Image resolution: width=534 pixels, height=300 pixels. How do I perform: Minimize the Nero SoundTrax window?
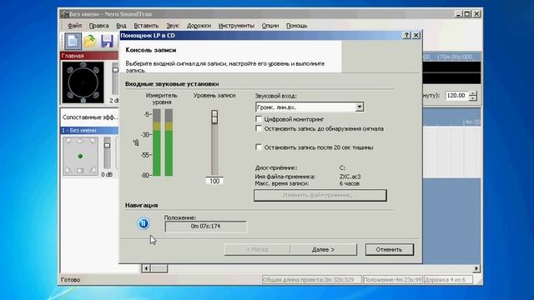458,14
